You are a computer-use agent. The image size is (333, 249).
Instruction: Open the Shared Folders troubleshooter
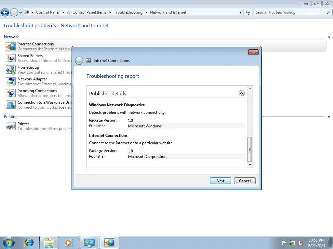coord(30,56)
